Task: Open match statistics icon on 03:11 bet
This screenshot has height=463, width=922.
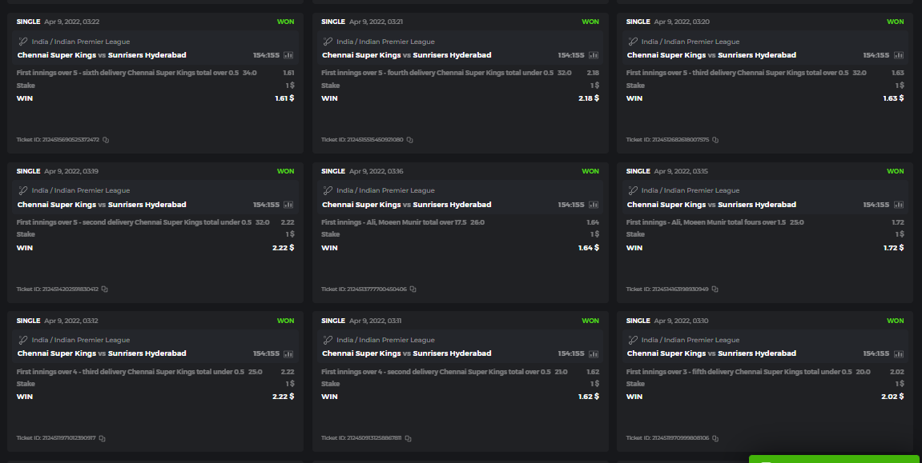Action: tap(594, 353)
